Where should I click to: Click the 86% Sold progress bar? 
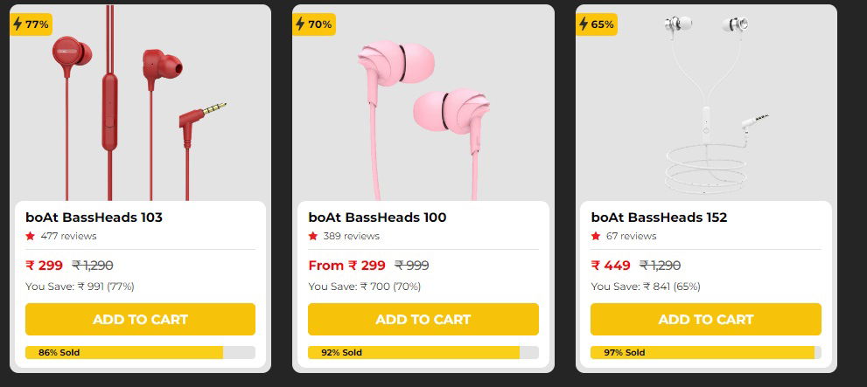140,353
